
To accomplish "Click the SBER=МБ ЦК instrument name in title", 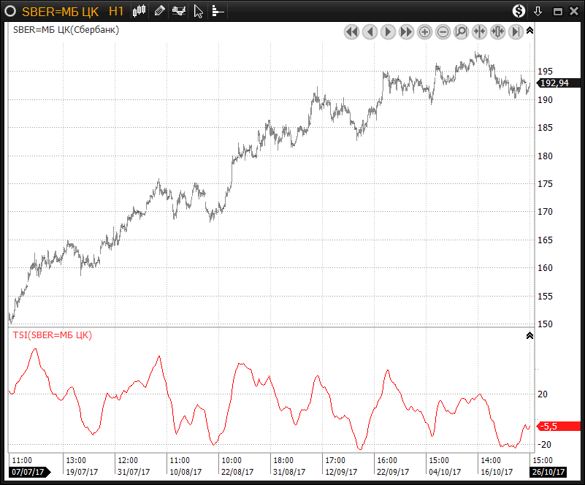I will pos(61,11).
